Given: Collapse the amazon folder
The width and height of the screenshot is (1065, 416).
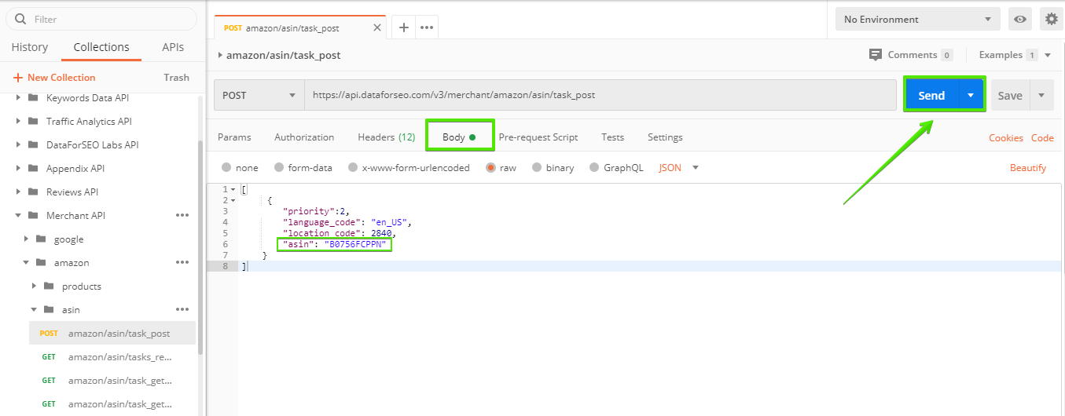Looking at the screenshot, I should tap(27, 262).
